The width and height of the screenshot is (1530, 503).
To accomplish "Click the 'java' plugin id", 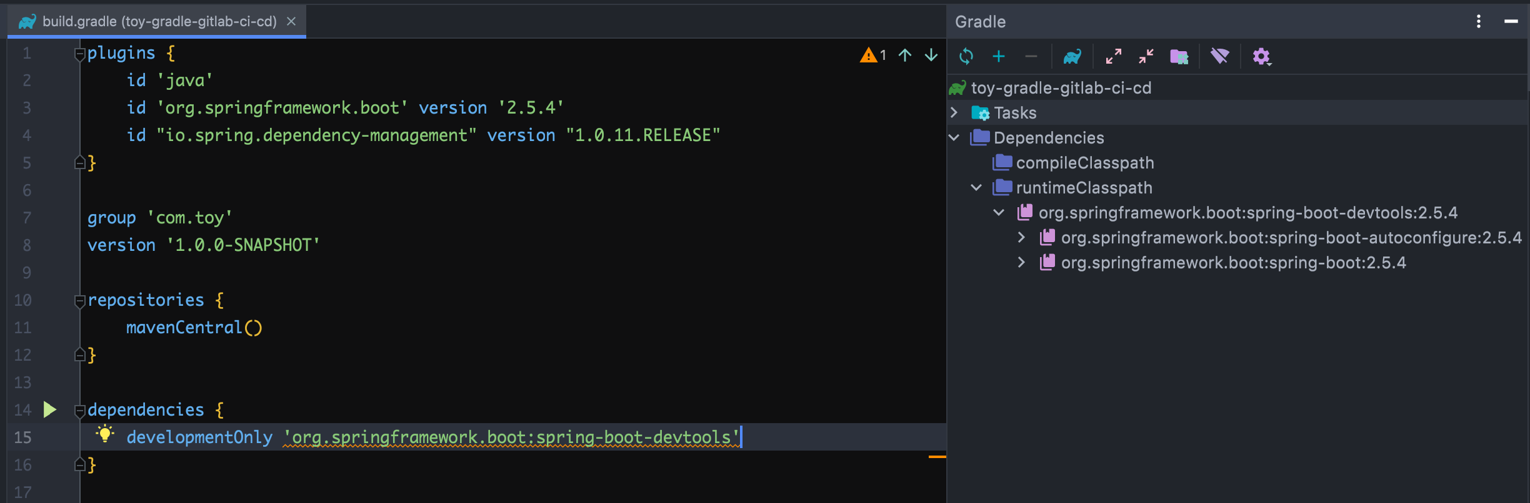I will 185,80.
